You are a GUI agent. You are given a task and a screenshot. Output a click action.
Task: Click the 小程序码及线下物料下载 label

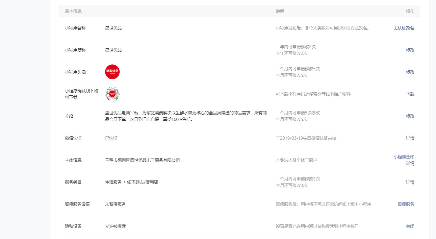coord(81,94)
